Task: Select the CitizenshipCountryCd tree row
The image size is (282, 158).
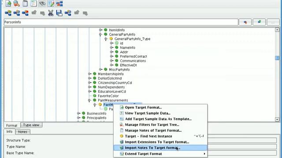Action: pos(115,83)
